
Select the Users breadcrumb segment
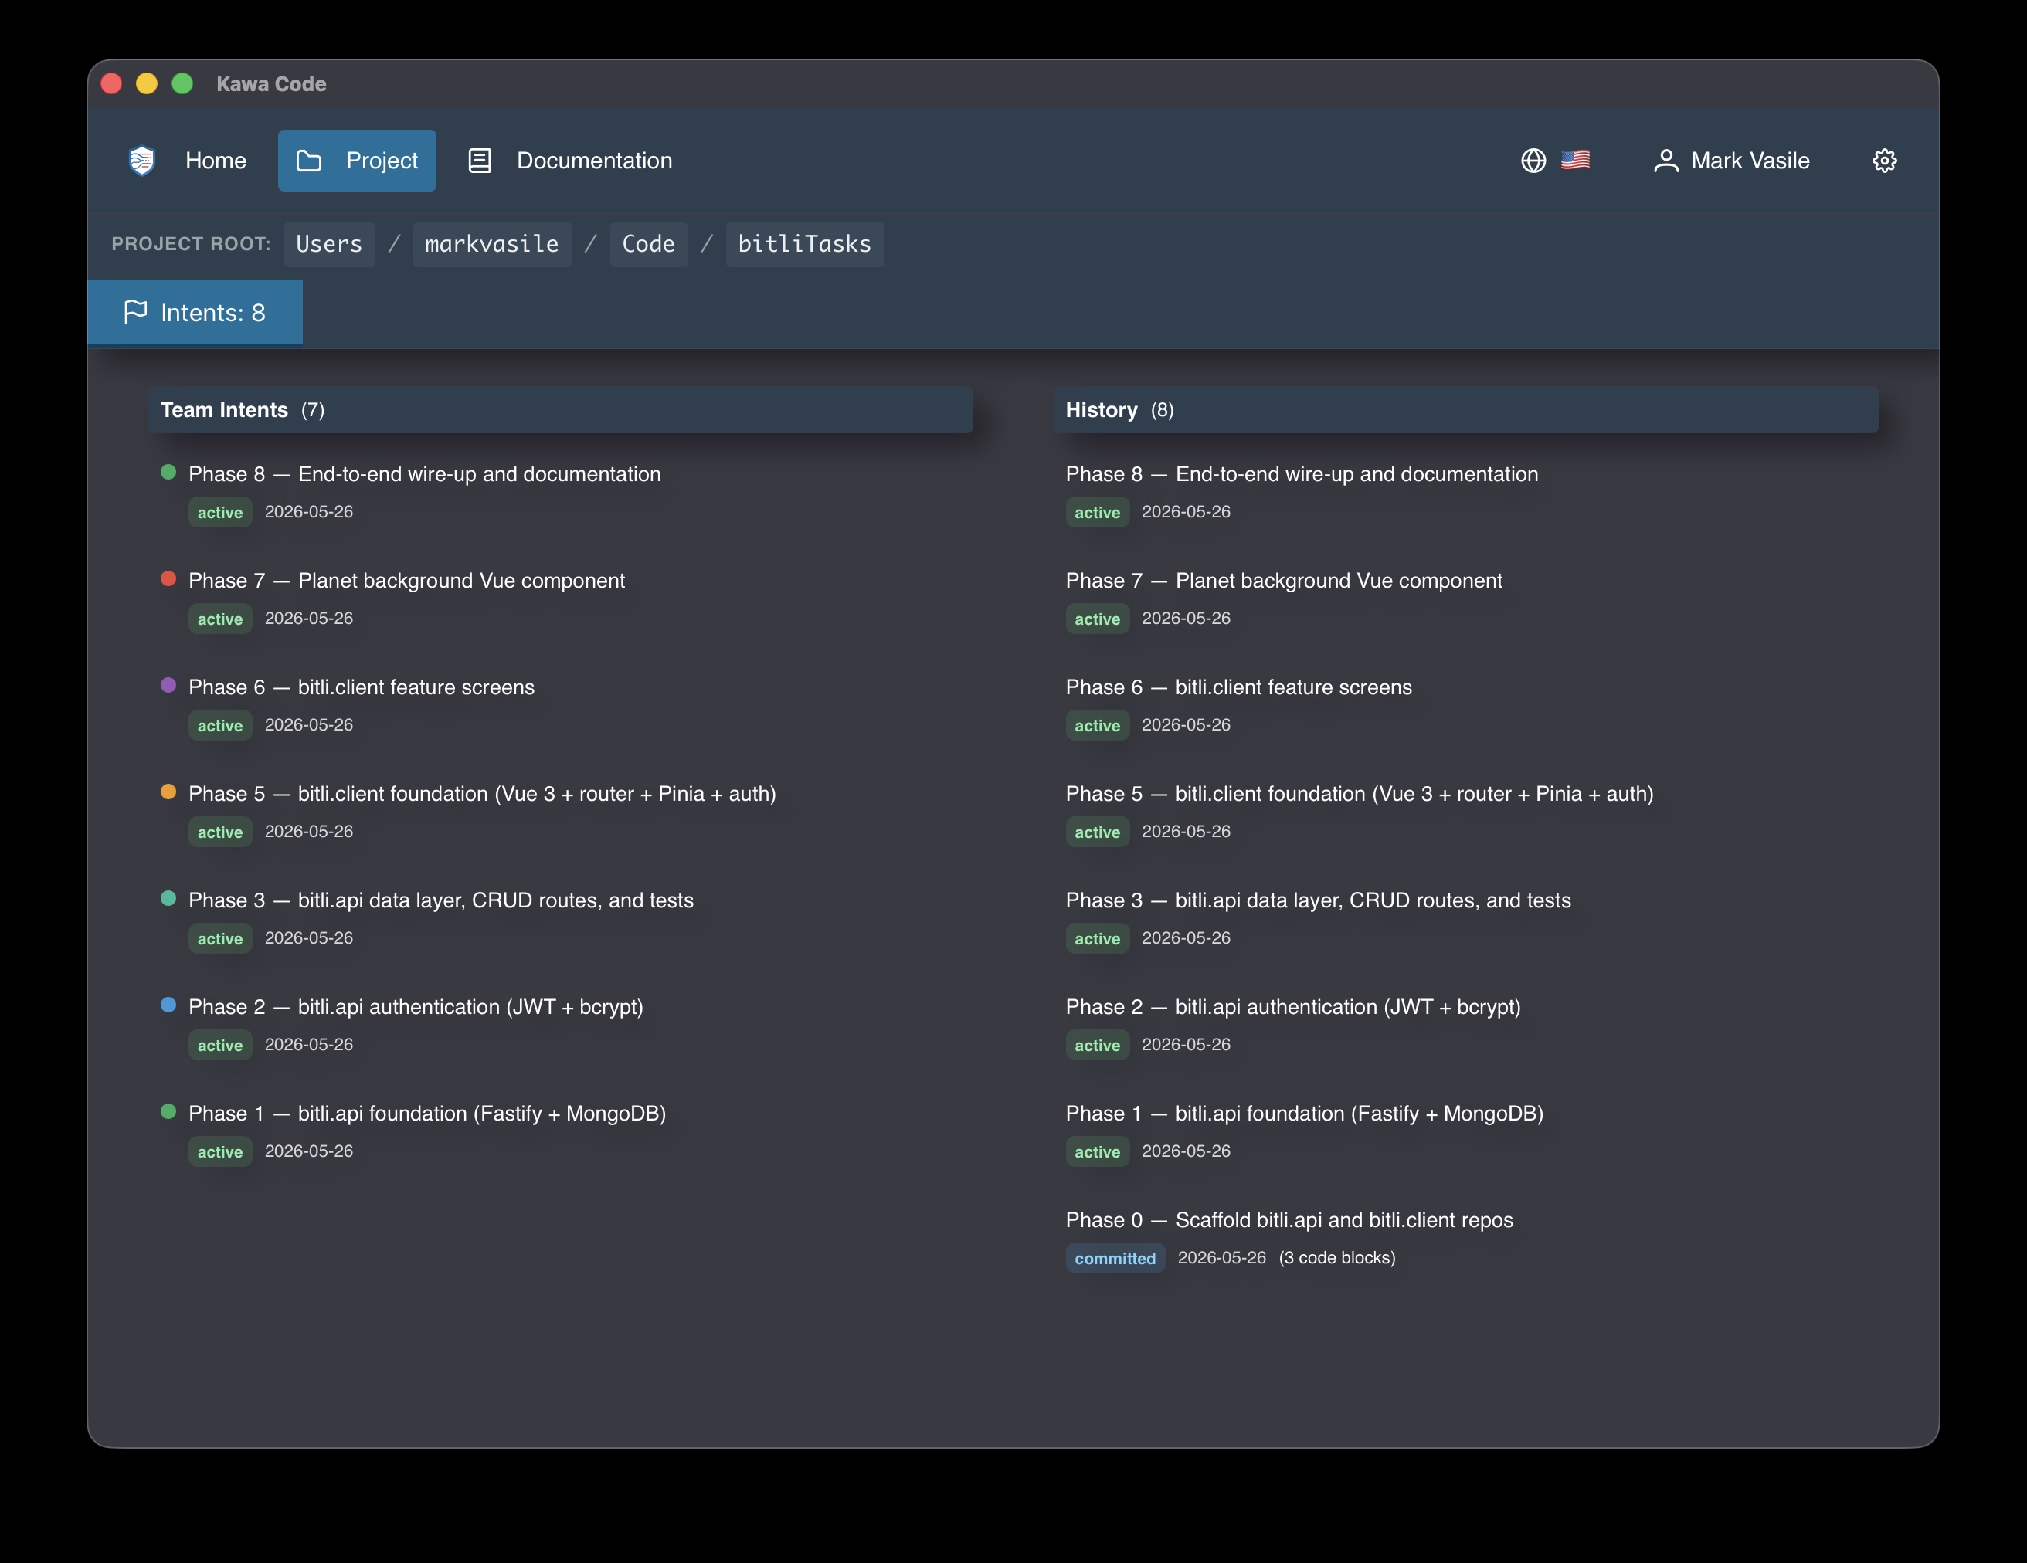pos(328,244)
